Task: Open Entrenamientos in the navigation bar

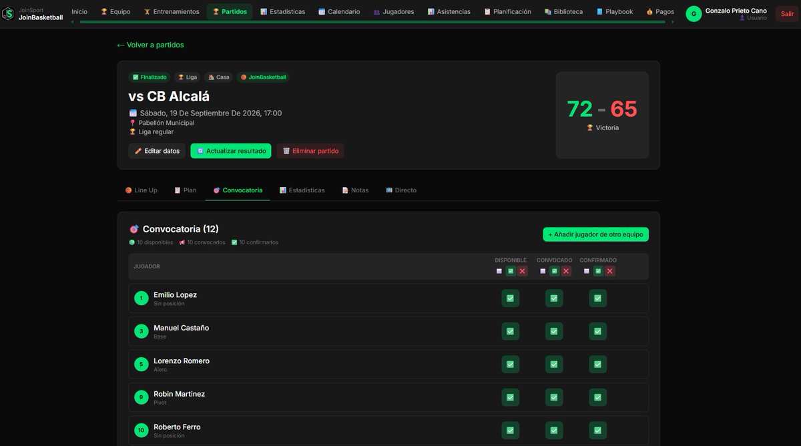Action: pos(172,11)
